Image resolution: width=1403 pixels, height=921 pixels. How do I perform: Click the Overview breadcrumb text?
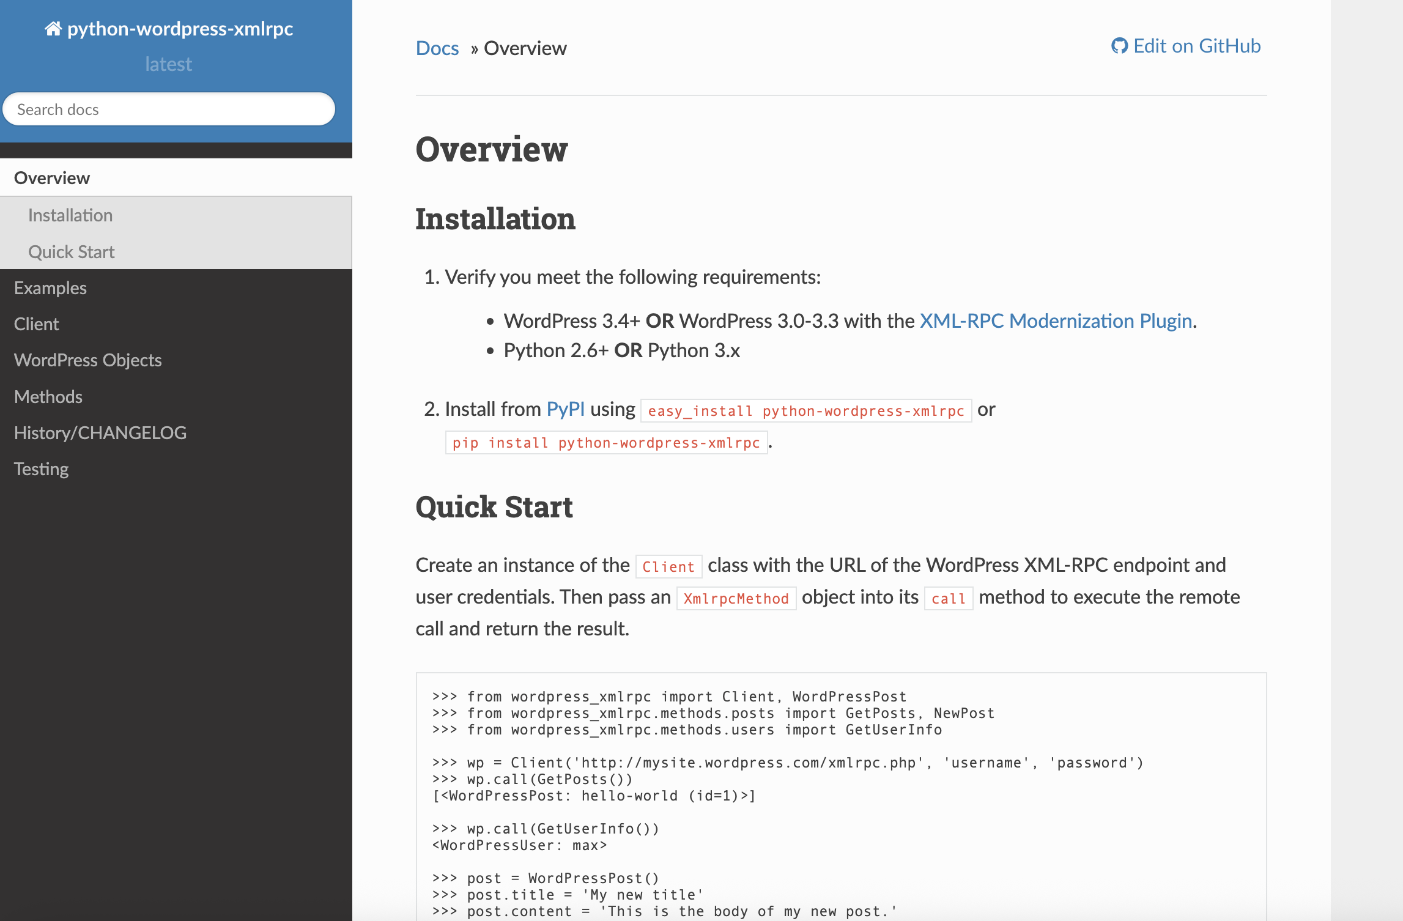click(525, 48)
